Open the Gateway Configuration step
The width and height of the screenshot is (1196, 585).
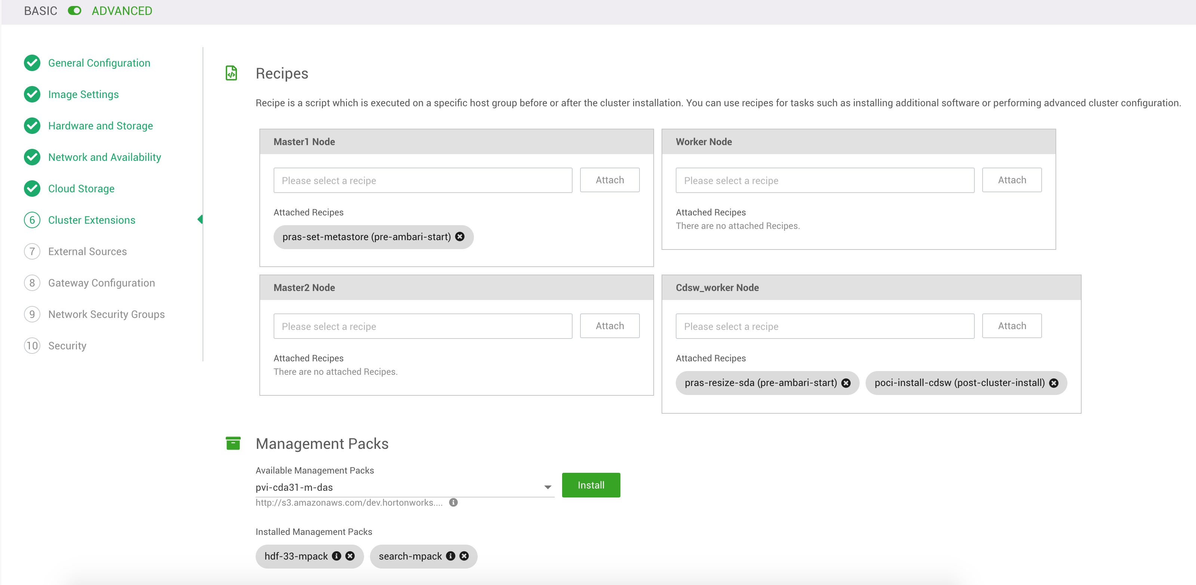click(x=101, y=282)
